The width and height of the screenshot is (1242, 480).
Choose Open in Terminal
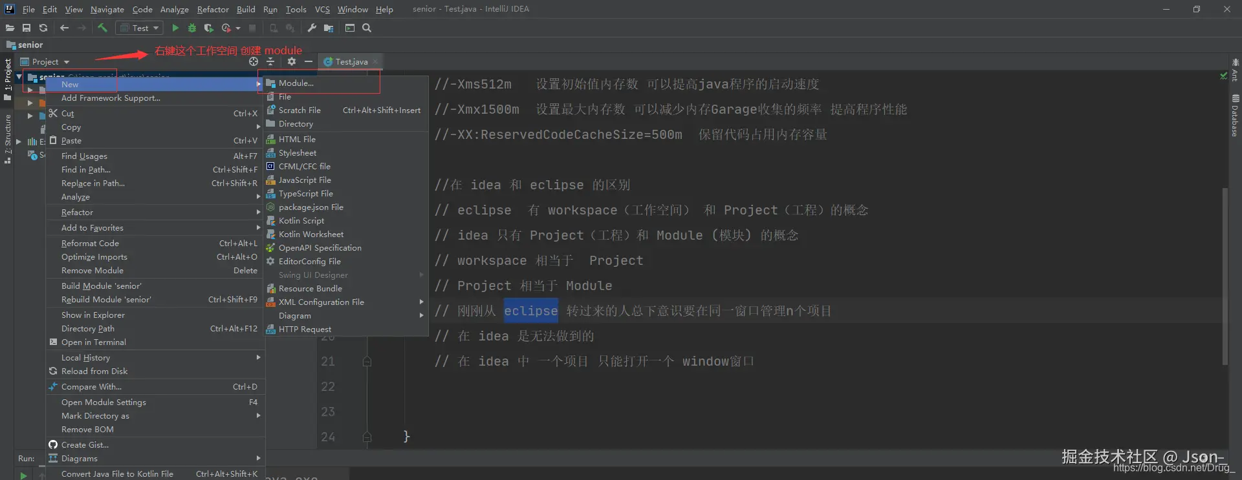click(155, 342)
